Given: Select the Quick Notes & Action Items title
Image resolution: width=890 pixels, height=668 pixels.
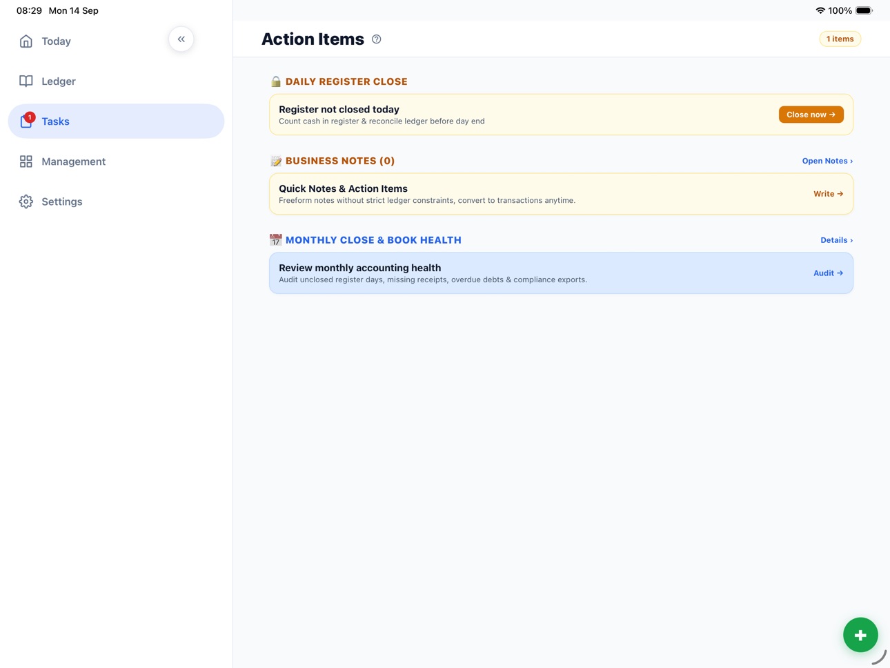Looking at the screenshot, I should click(x=343, y=188).
